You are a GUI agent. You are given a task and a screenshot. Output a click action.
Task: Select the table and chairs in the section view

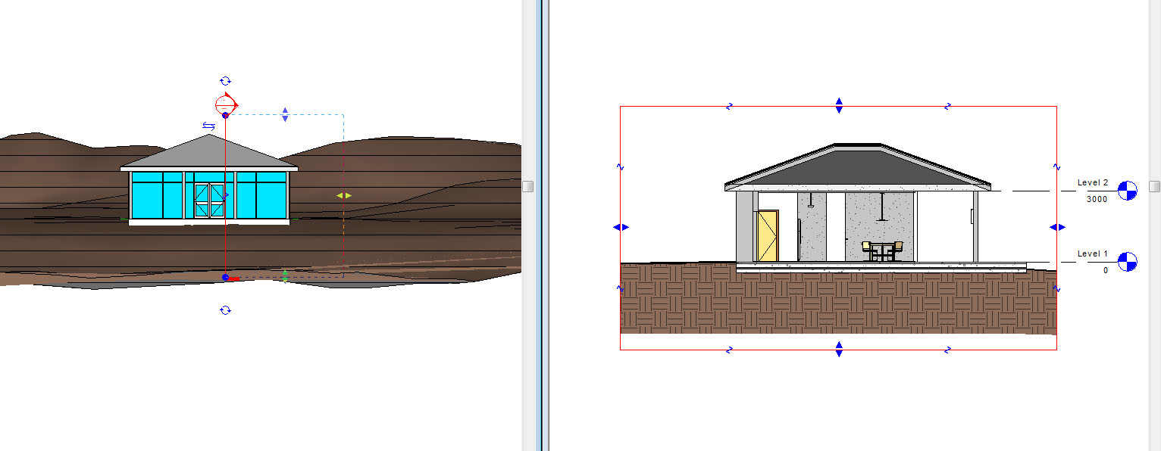click(883, 251)
